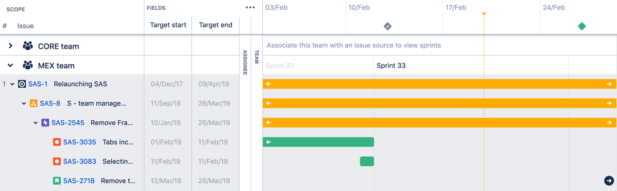Click the SAS-2718 story bookmark icon

click(57, 181)
